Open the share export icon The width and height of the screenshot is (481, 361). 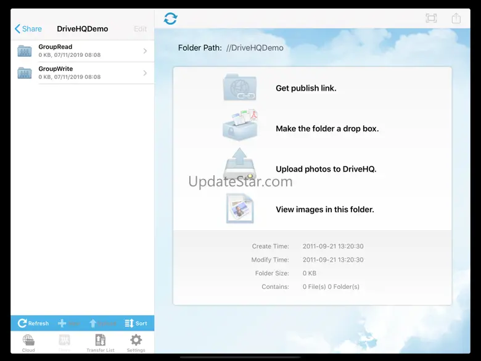point(456,18)
